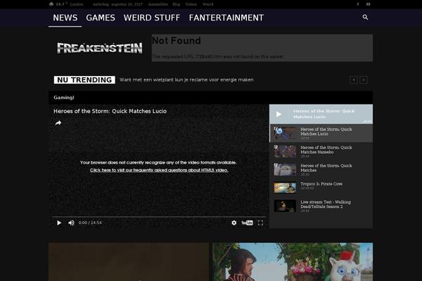The height and width of the screenshot is (281, 422).
Task: Open FANTERTAINMENT menu
Action: pyautogui.click(x=226, y=18)
